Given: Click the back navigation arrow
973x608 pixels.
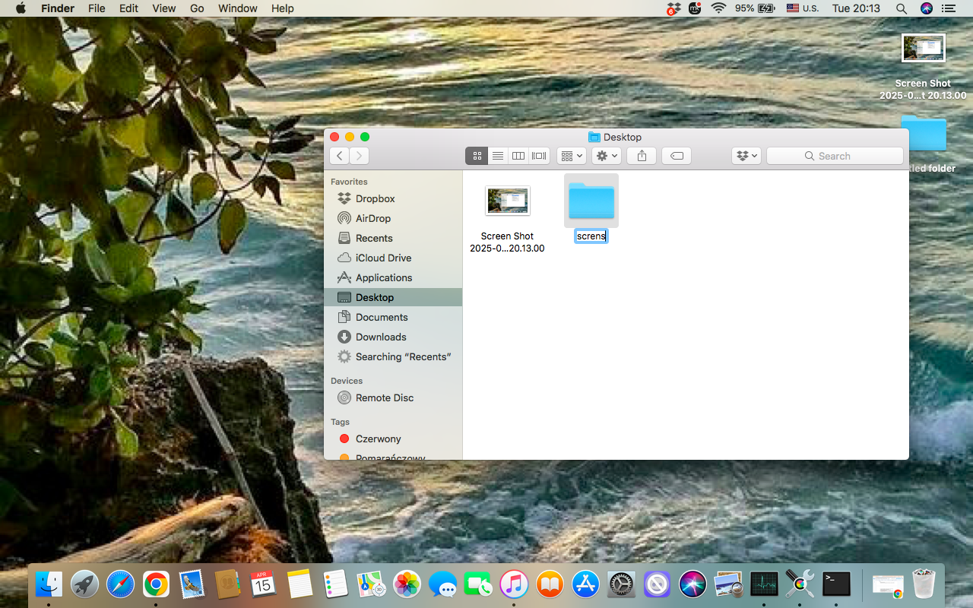Looking at the screenshot, I should (x=339, y=155).
